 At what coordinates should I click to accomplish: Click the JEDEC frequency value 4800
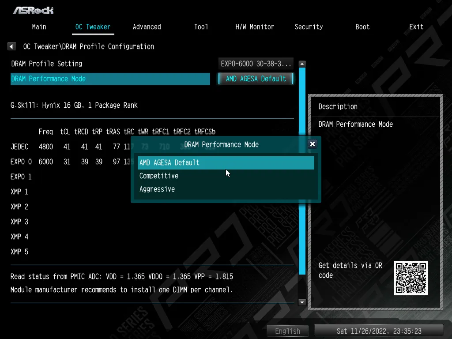[46, 147]
